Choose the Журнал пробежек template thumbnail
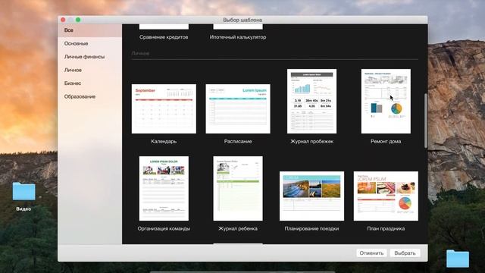485x273 pixels. 311,101
